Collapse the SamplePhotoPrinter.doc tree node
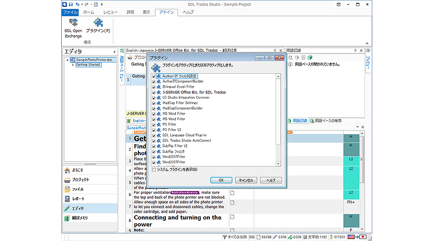This screenshot has width=434, height=241. 67,60
